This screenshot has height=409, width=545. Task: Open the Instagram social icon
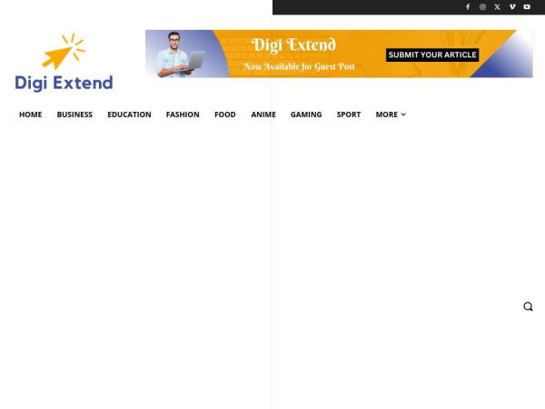[x=482, y=7]
